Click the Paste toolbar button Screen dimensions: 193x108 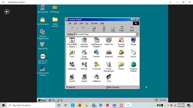click(122, 29)
